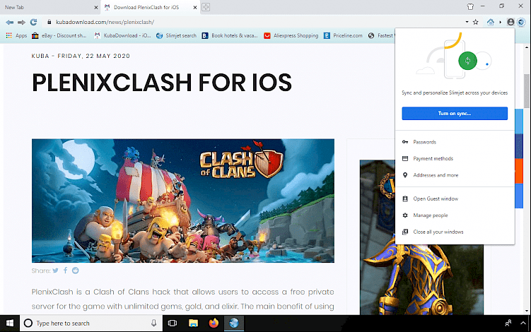Click the card icon next to Payment methods

tap(405, 158)
